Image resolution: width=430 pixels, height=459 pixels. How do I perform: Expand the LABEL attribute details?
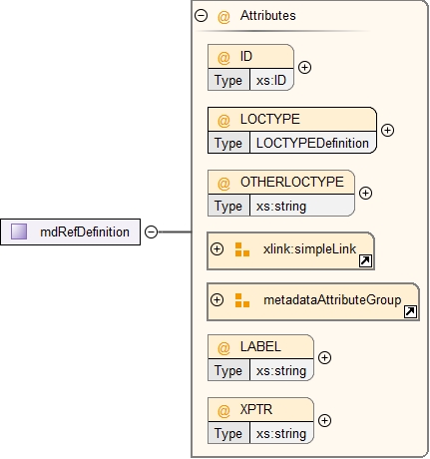click(x=324, y=357)
